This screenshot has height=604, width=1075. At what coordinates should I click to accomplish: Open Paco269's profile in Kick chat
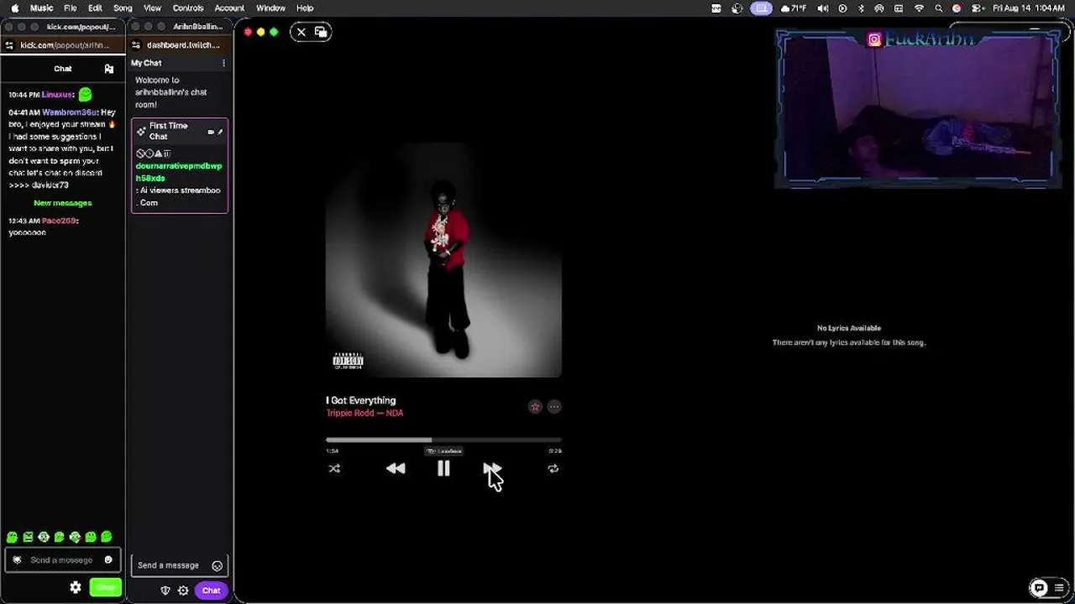59,221
